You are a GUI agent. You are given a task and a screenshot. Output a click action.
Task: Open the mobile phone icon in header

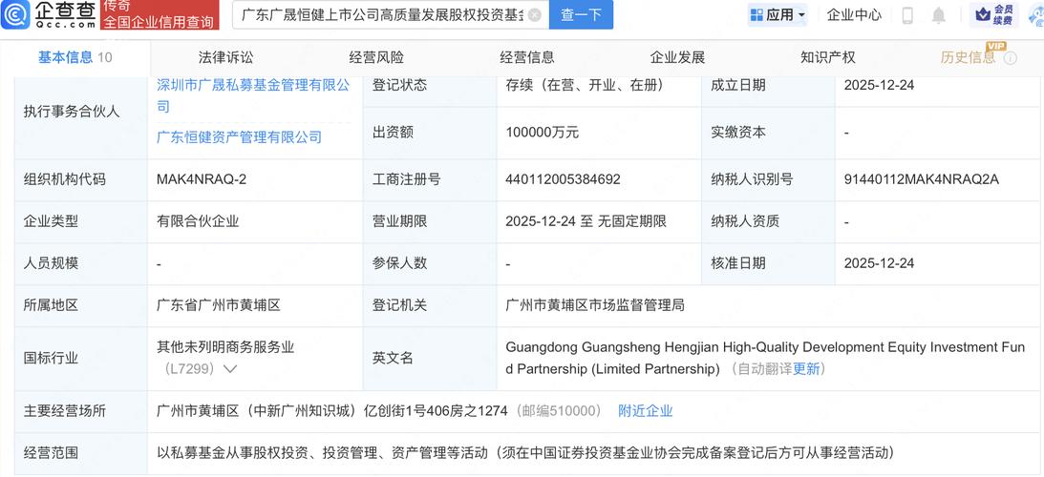906,15
